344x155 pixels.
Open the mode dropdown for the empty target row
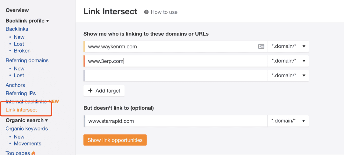pos(288,76)
